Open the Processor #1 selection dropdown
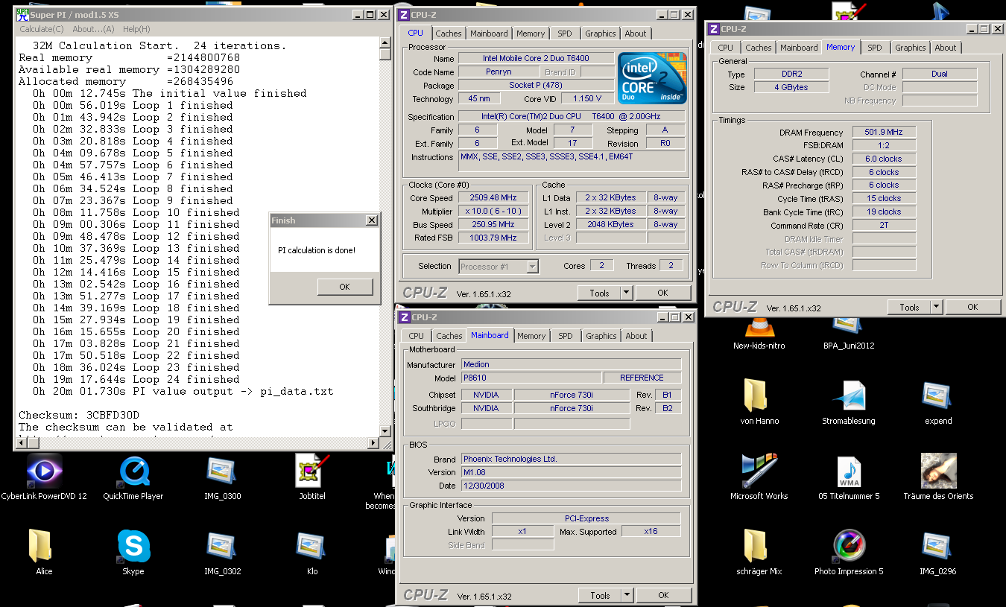 click(499, 266)
